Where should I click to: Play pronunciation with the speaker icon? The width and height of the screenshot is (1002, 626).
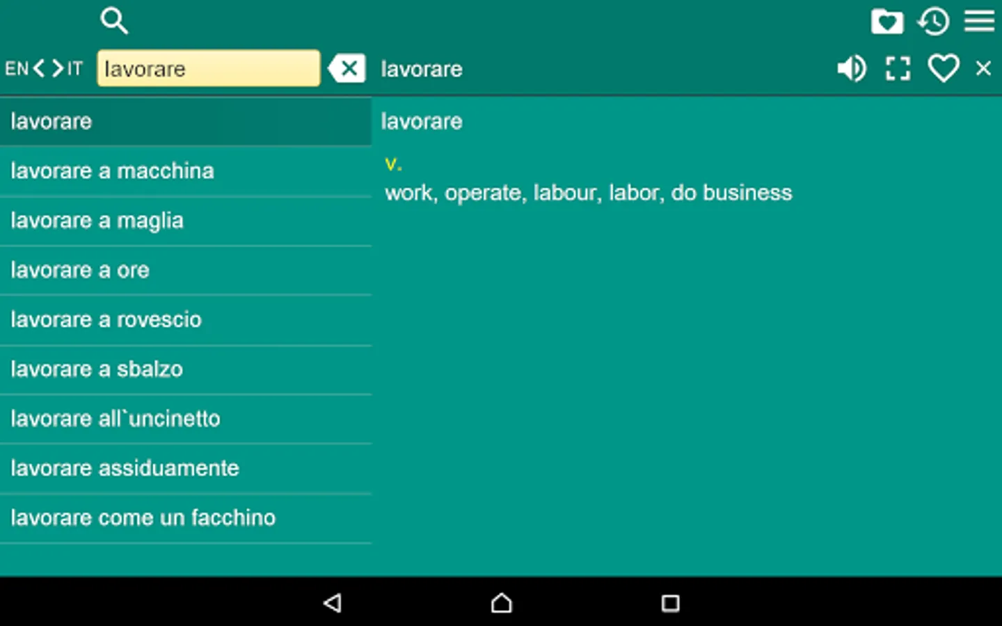tap(851, 68)
